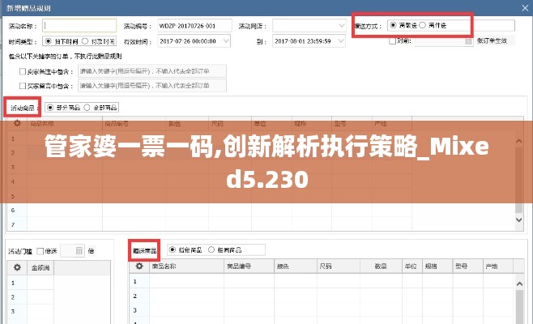533x324 pixels.
Task: Click the stepper next to the 倍送 value
Action: pos(79,251)
